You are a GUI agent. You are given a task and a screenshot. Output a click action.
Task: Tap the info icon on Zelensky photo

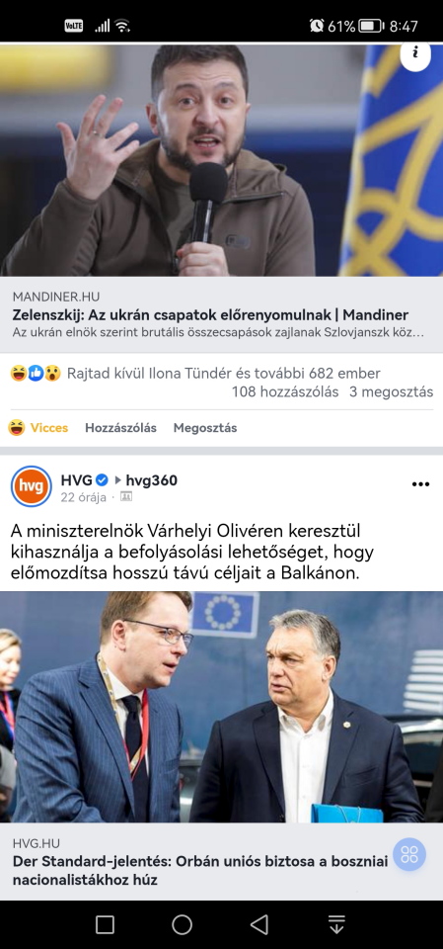[415, 54]
